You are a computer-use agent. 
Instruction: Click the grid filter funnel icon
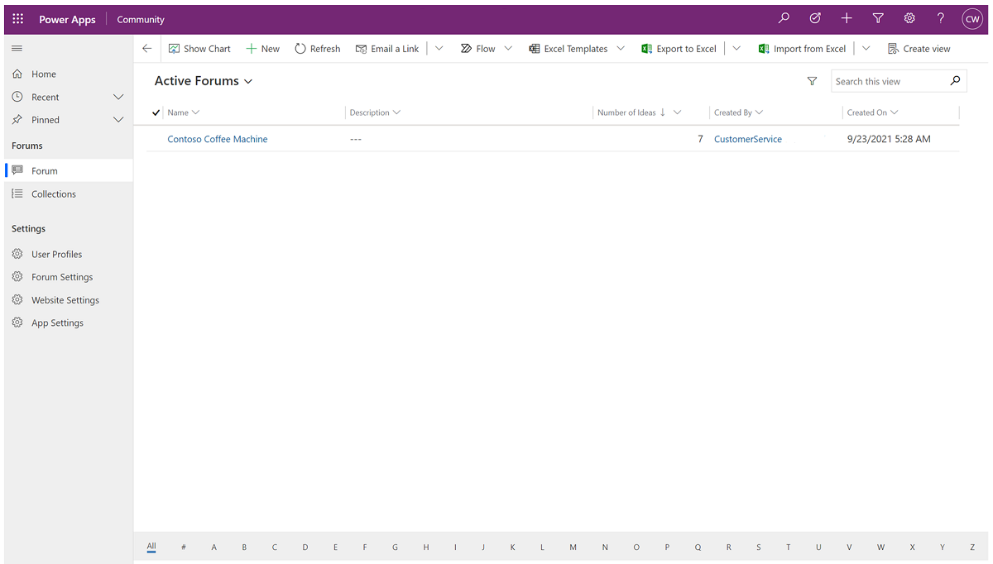coord(812,81)
